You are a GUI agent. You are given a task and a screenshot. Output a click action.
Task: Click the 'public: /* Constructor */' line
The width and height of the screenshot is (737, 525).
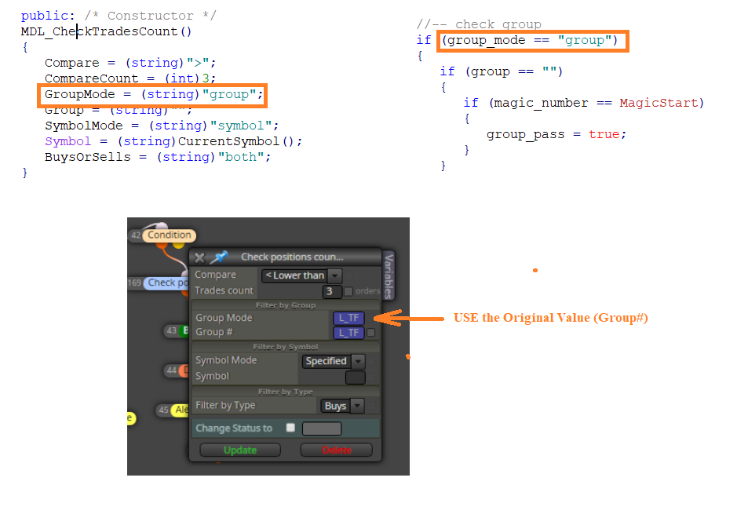(x=119, y=16)
